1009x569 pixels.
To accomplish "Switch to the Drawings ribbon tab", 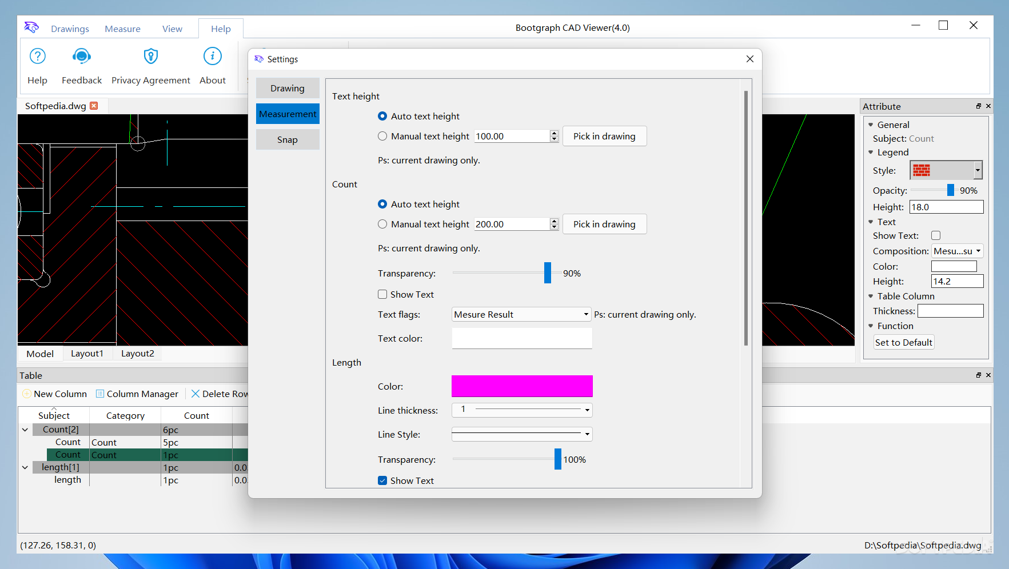I will point(70,29).
